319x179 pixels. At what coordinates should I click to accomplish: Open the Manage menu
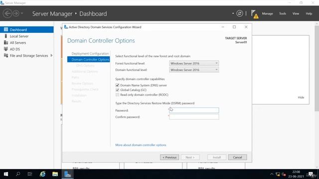click(x=267, y=13)
